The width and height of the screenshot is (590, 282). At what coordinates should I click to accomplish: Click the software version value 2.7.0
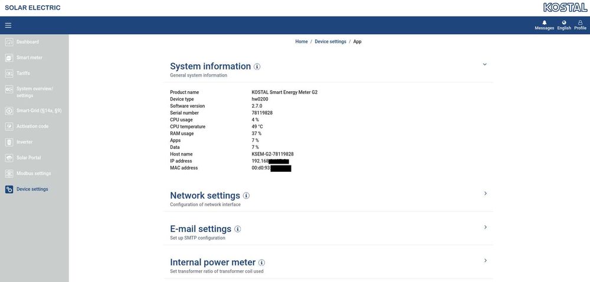click(257, 107)
